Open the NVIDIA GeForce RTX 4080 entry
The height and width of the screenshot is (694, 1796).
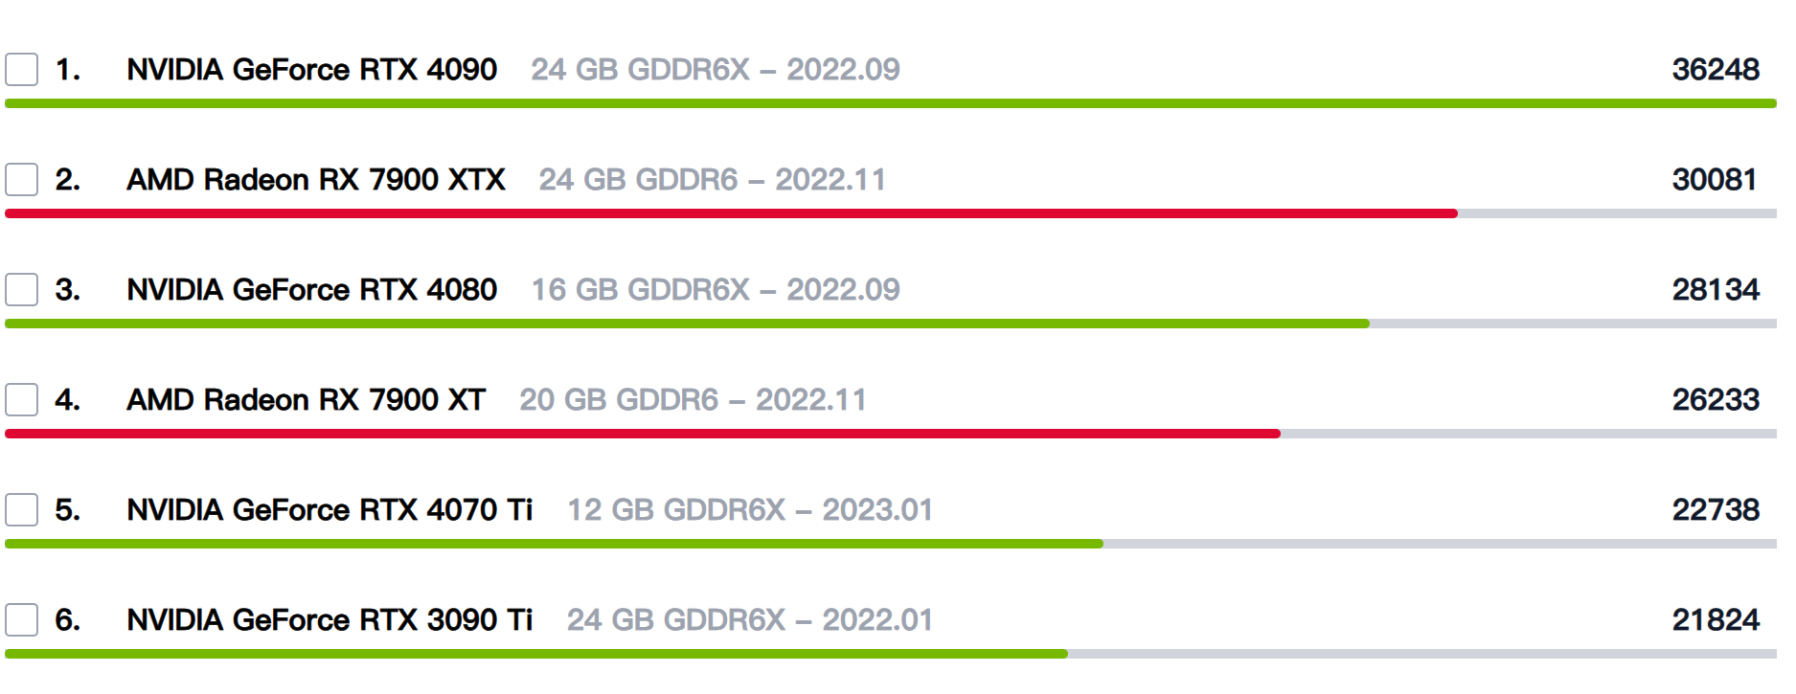tap(311, 289)
